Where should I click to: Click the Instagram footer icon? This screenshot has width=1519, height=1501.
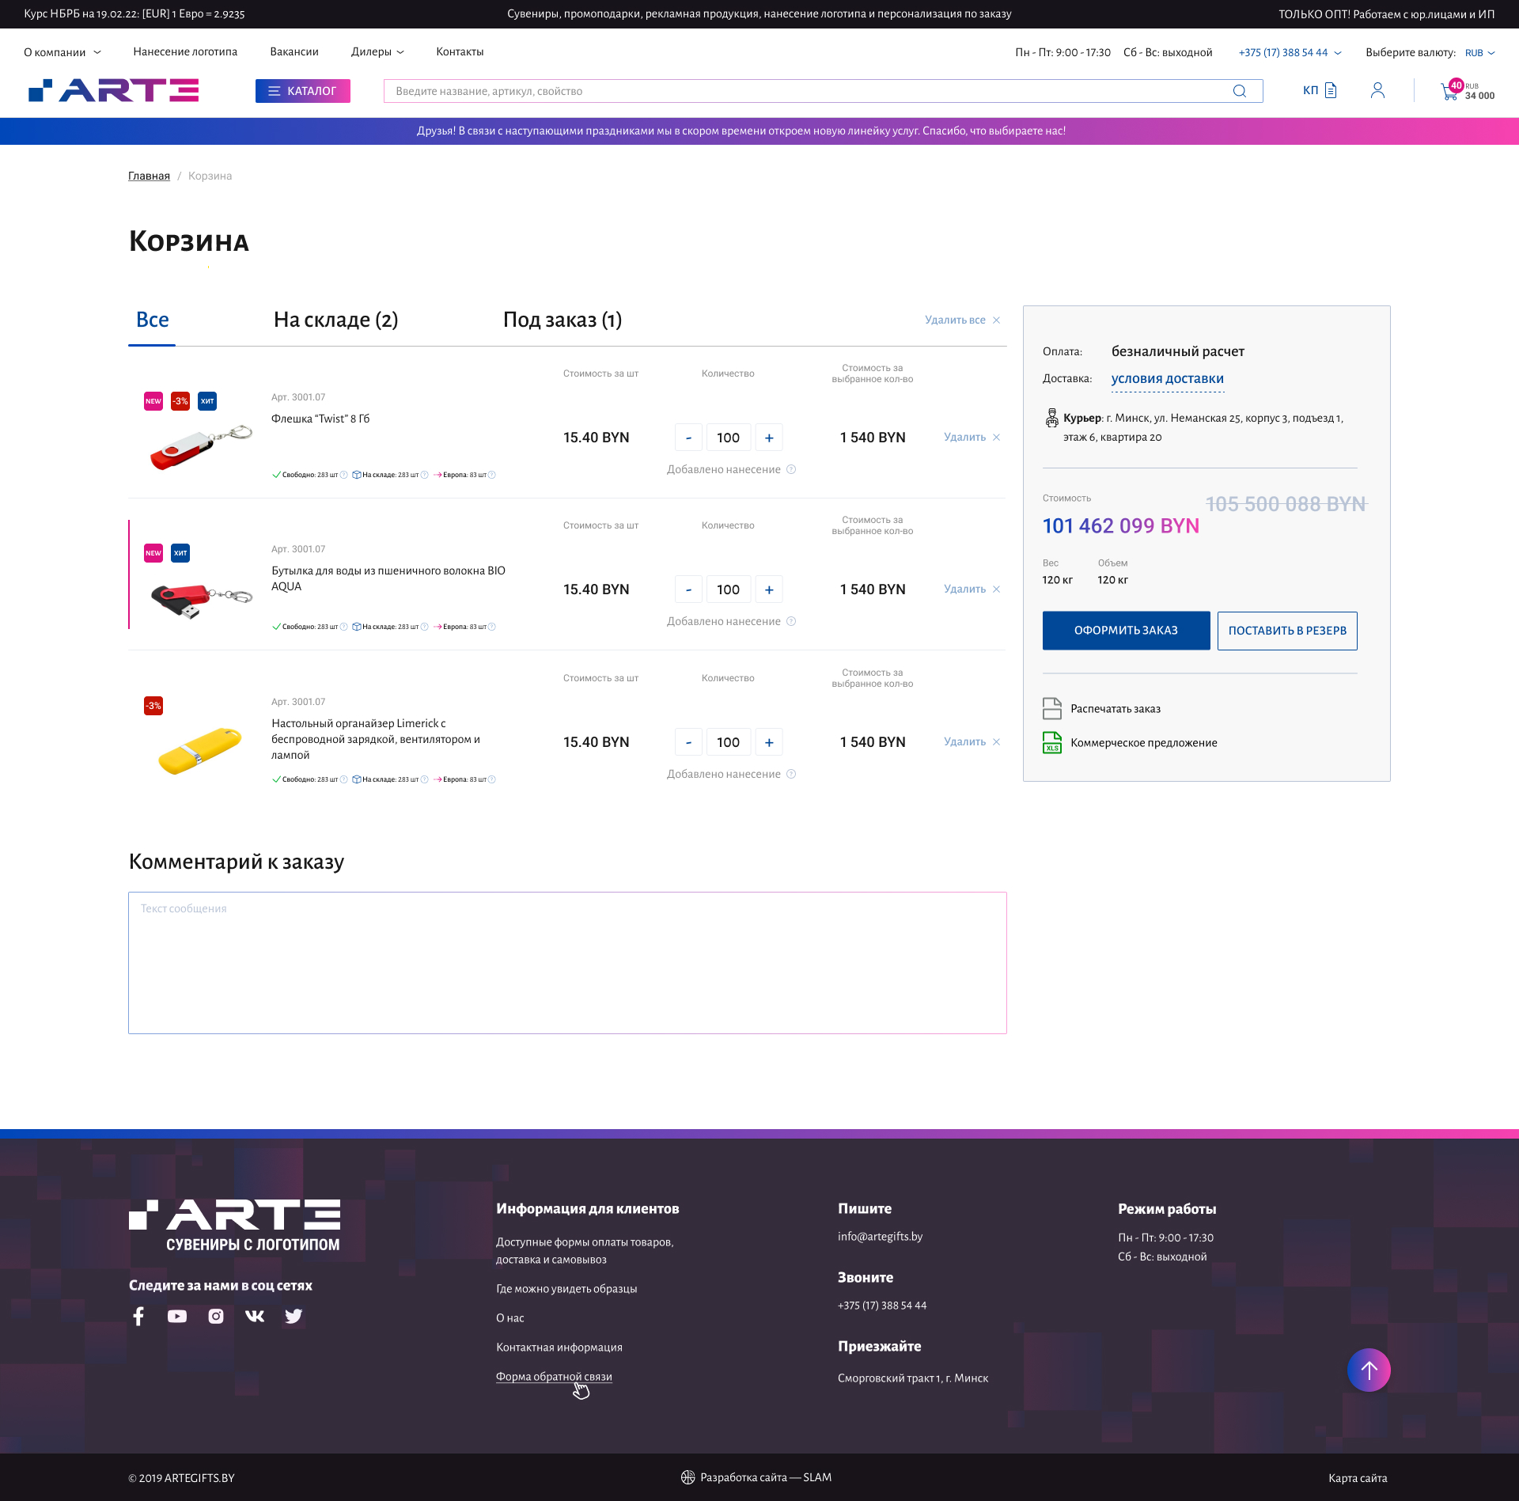click(x=216, y=1316)
